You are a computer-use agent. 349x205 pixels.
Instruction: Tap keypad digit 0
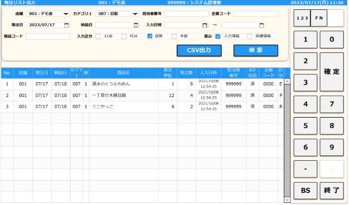(x=332, y=40)
